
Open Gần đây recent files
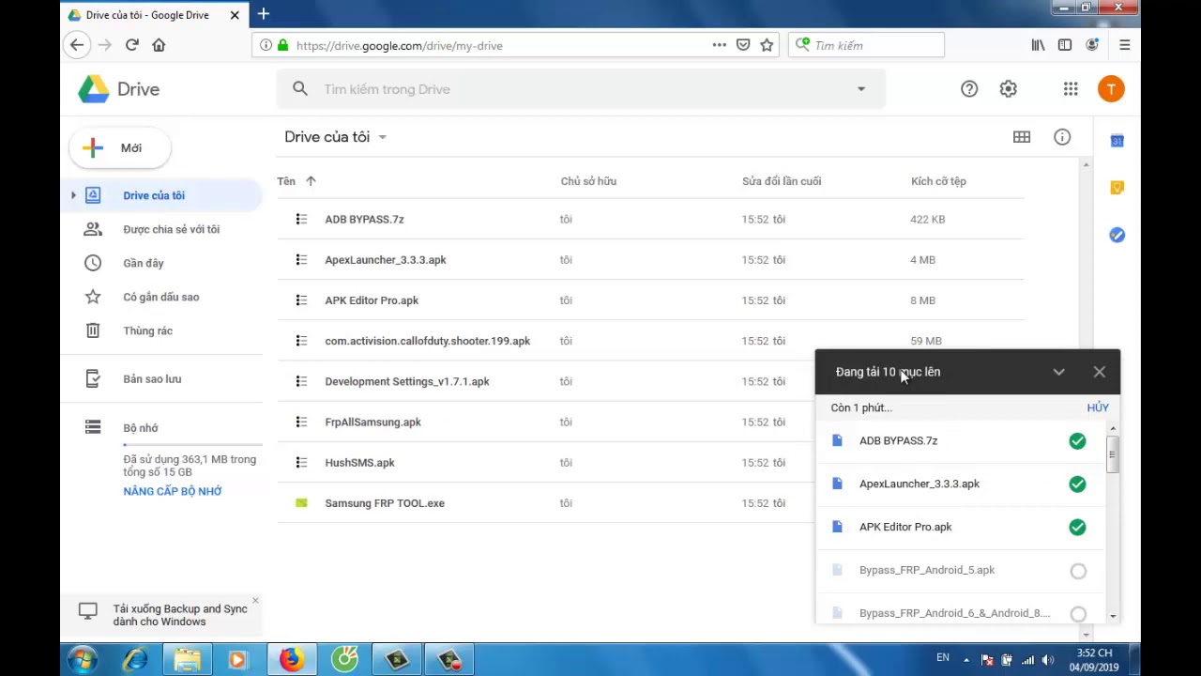161,263
